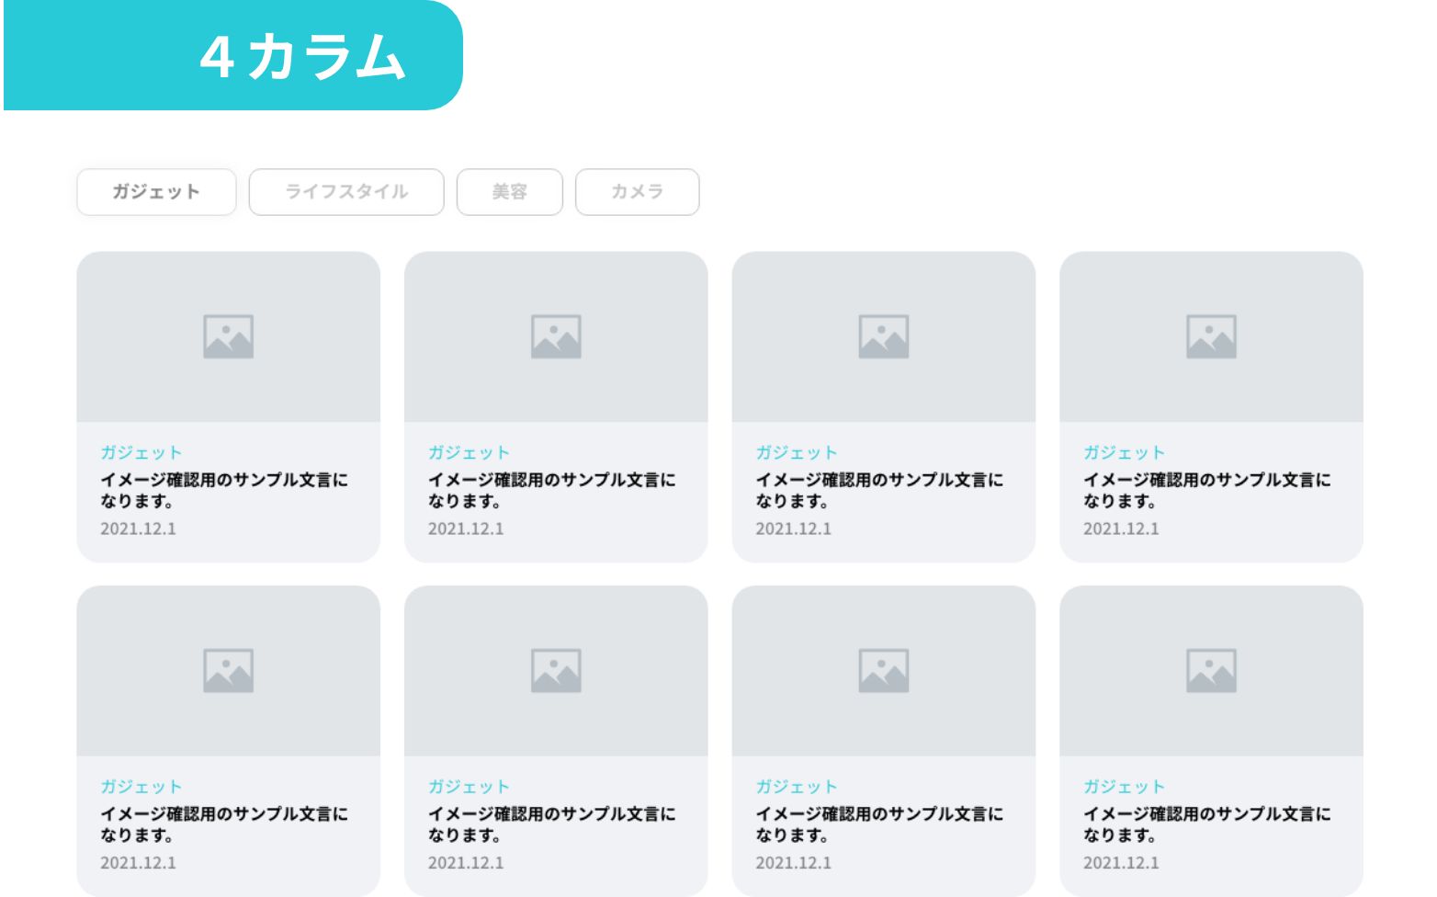Screen dimensions: 1437x897
Task: Click the active ガジェット filter button
Action: 155,191
